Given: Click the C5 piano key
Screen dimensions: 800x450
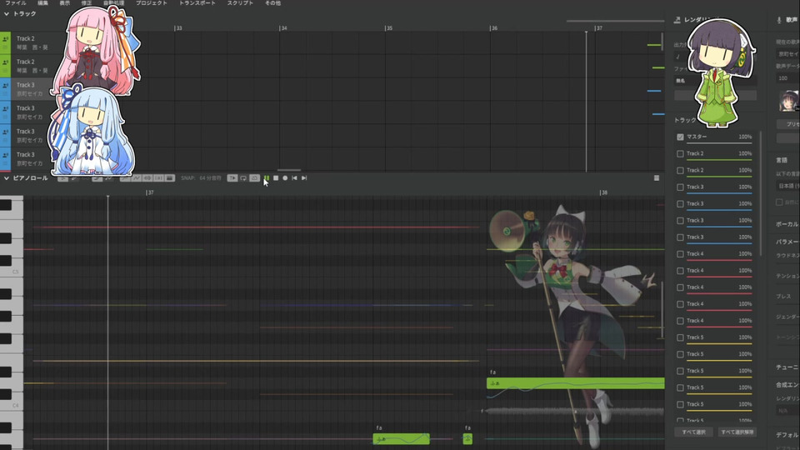Looking at the screenshot, I should pos(11,272).
